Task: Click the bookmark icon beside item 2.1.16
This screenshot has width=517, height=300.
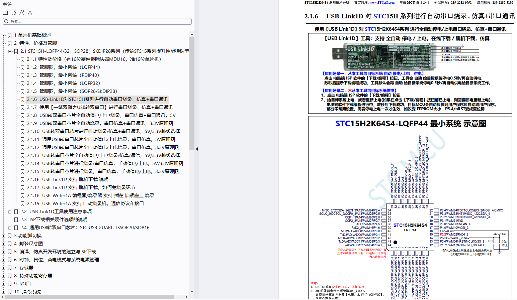Action: click(22, 179)
